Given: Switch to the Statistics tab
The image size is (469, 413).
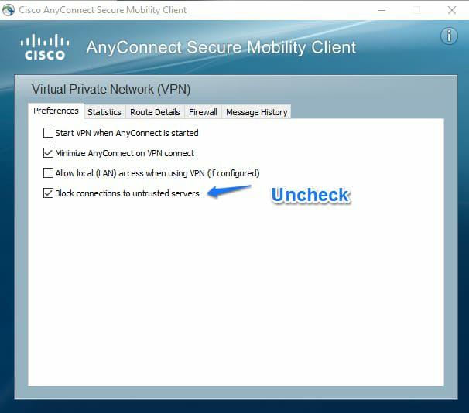Looking at the screenshot, I should (x=104, y=112).
